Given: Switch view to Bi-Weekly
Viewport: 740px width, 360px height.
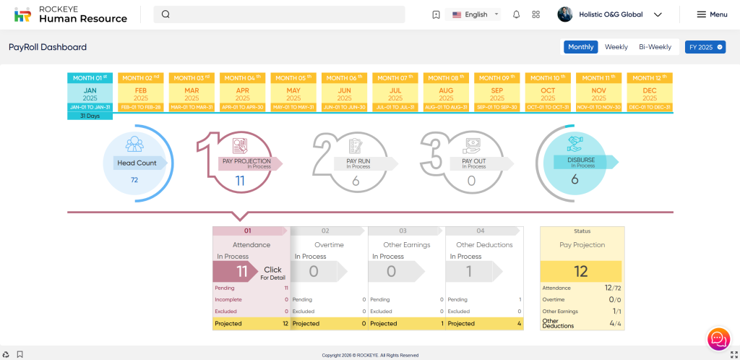Looking at the screenshot, I should (655, 47).
